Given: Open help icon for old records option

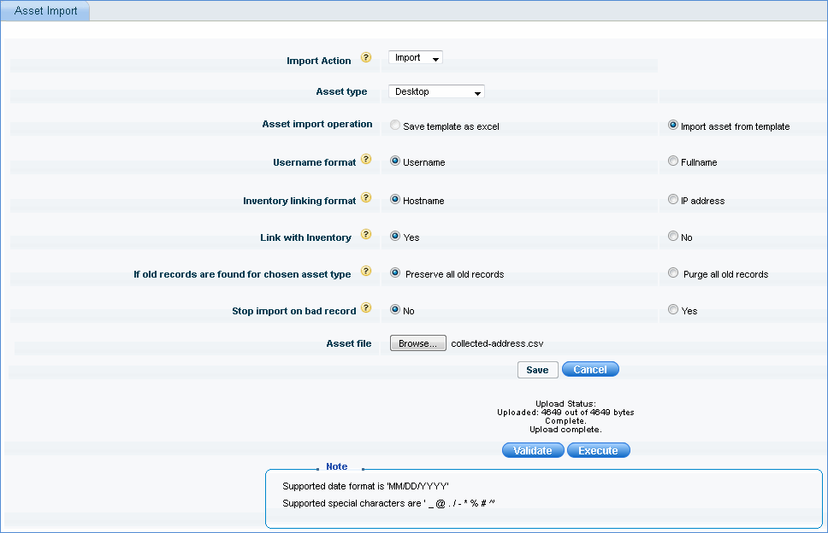Looking at the screenshot, I should 366,272.
